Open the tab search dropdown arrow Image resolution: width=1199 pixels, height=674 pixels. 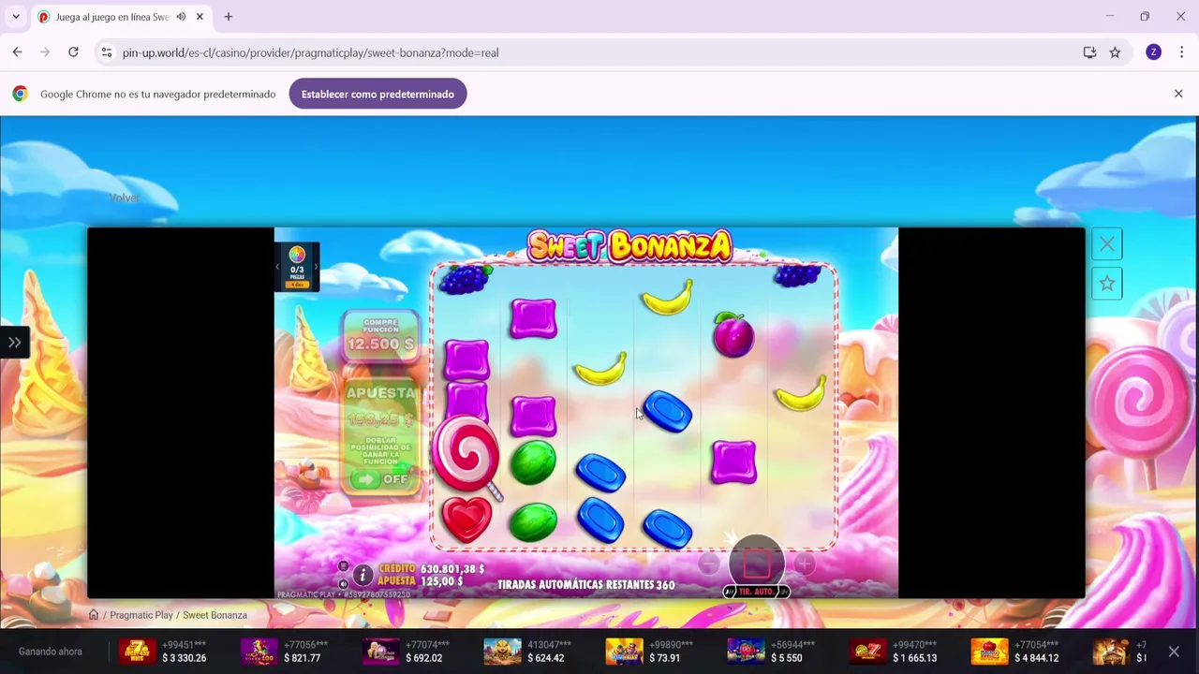click(16, 17)
